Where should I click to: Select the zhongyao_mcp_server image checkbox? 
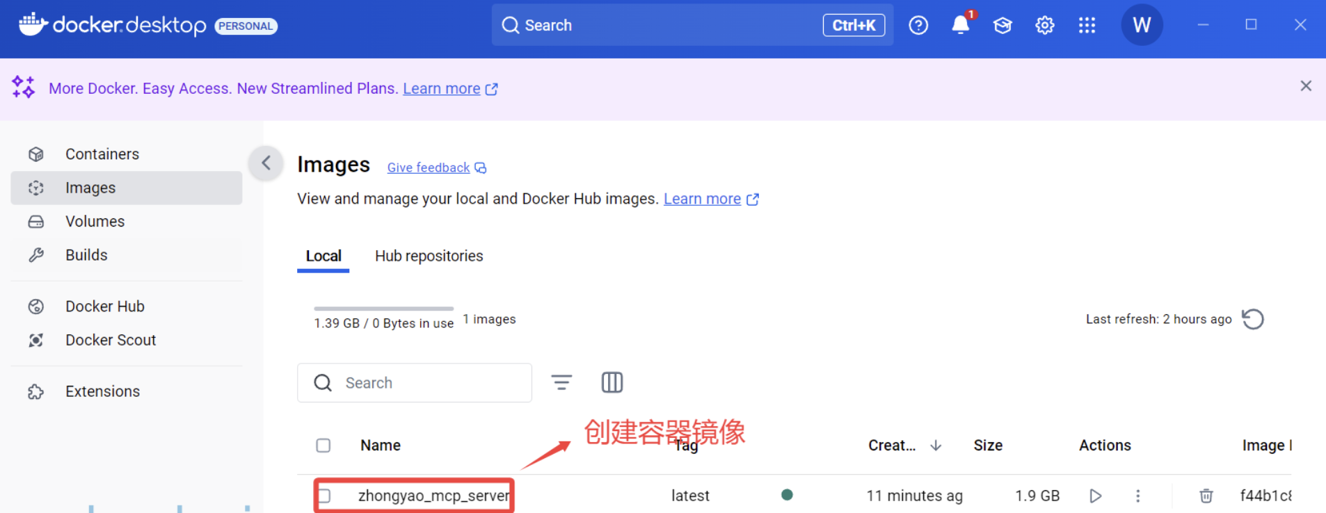[x=324, y=496]
